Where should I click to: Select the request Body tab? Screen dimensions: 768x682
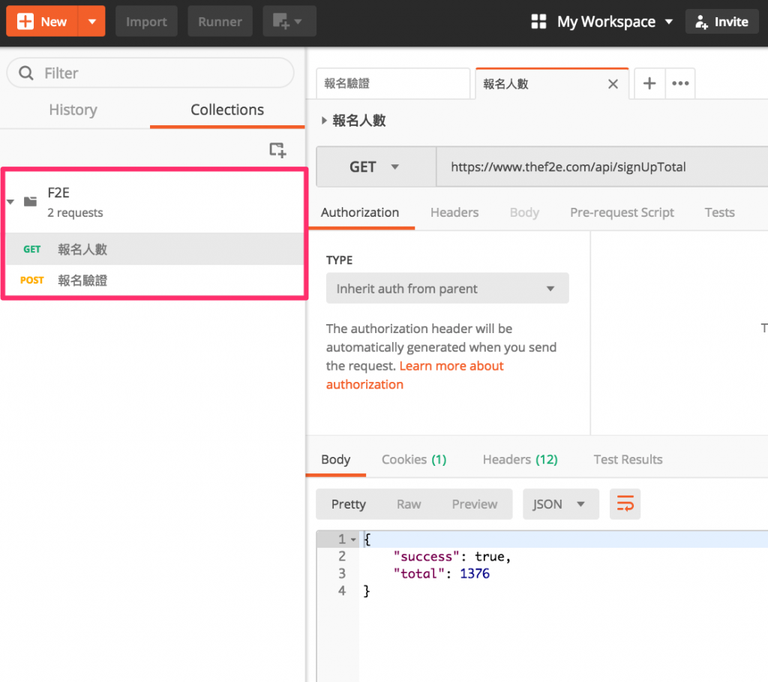[x=524, y=212]
